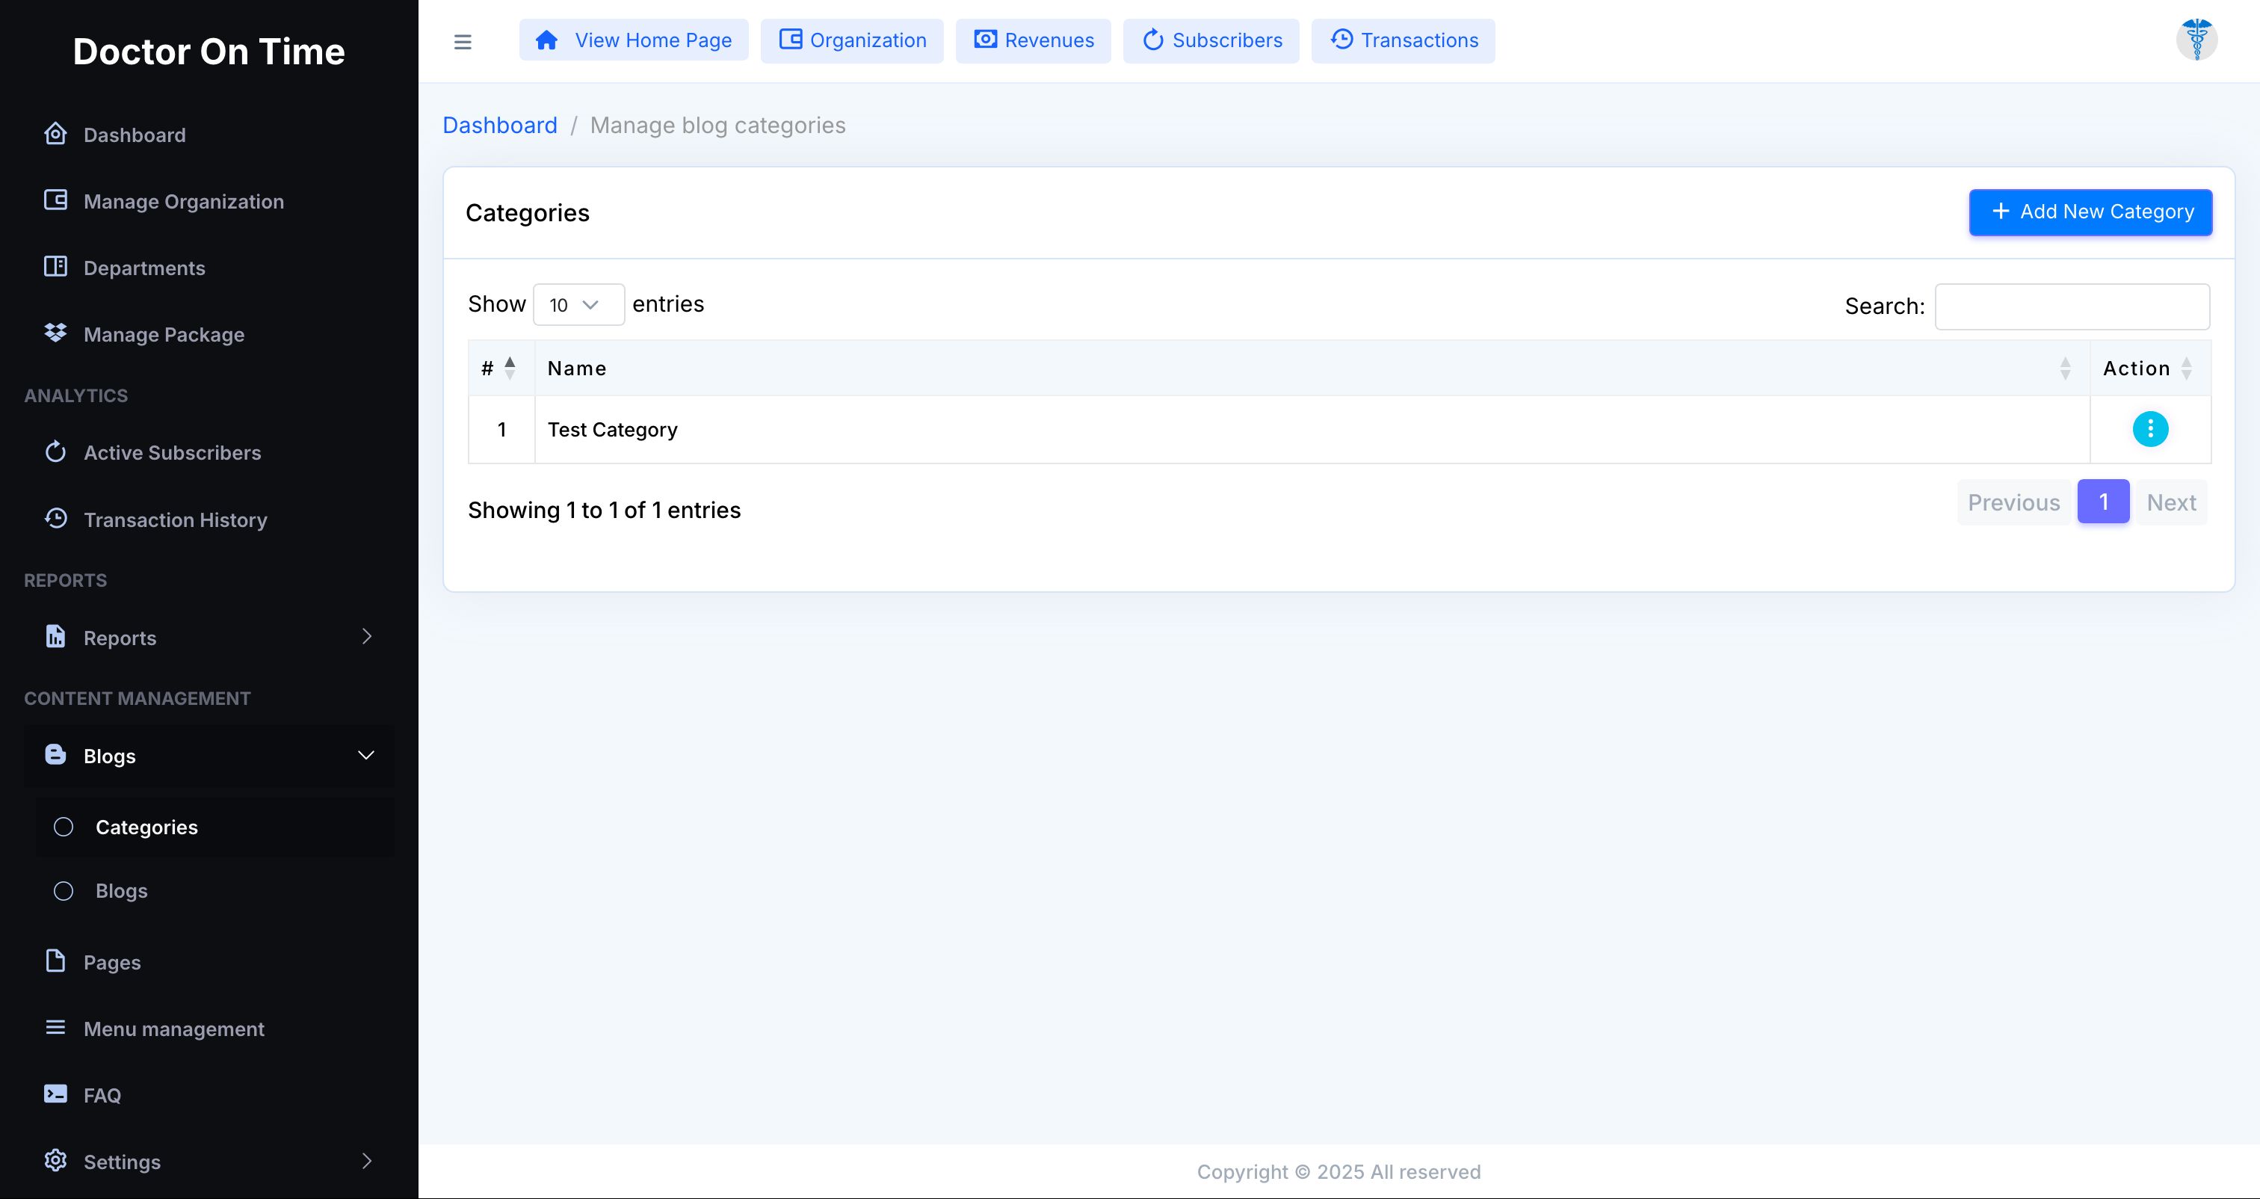Expand the Reports submenu chevron
This screenshot has width=2260, height=1199.
coord(367,636)
